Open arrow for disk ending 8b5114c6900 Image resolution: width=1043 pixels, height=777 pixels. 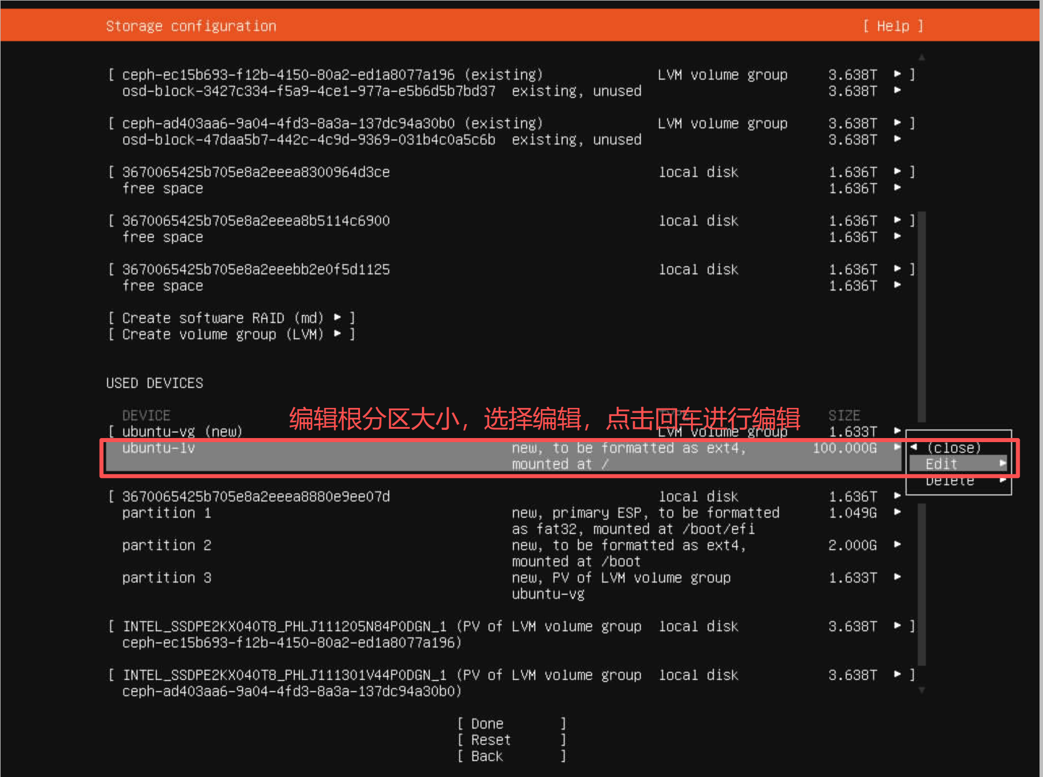click(897, 220)
